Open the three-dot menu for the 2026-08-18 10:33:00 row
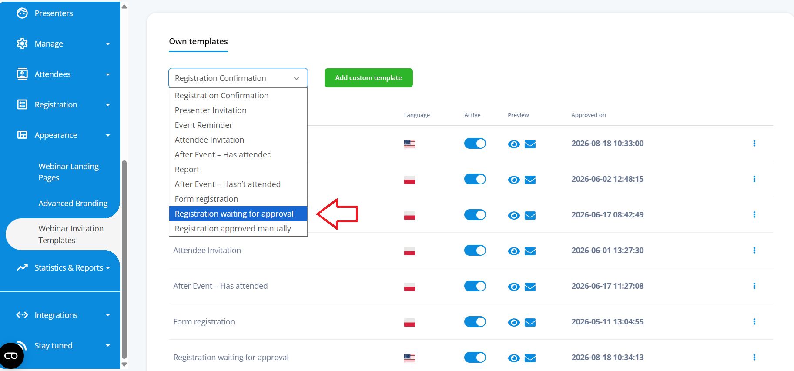 point(754,143)
